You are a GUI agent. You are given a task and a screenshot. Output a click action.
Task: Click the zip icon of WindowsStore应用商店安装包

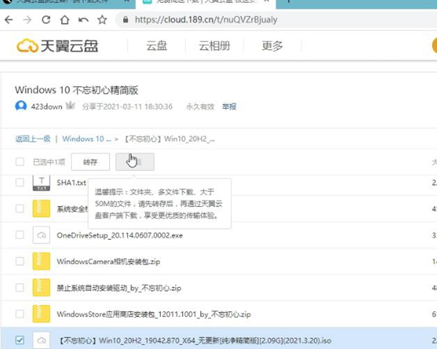click(42, 314)
